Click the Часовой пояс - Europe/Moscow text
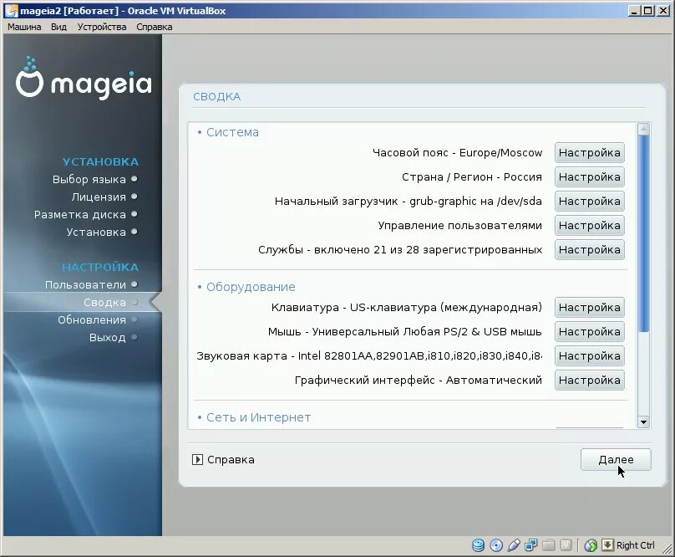This screenshot has height=557, width=675. [457, 152]
